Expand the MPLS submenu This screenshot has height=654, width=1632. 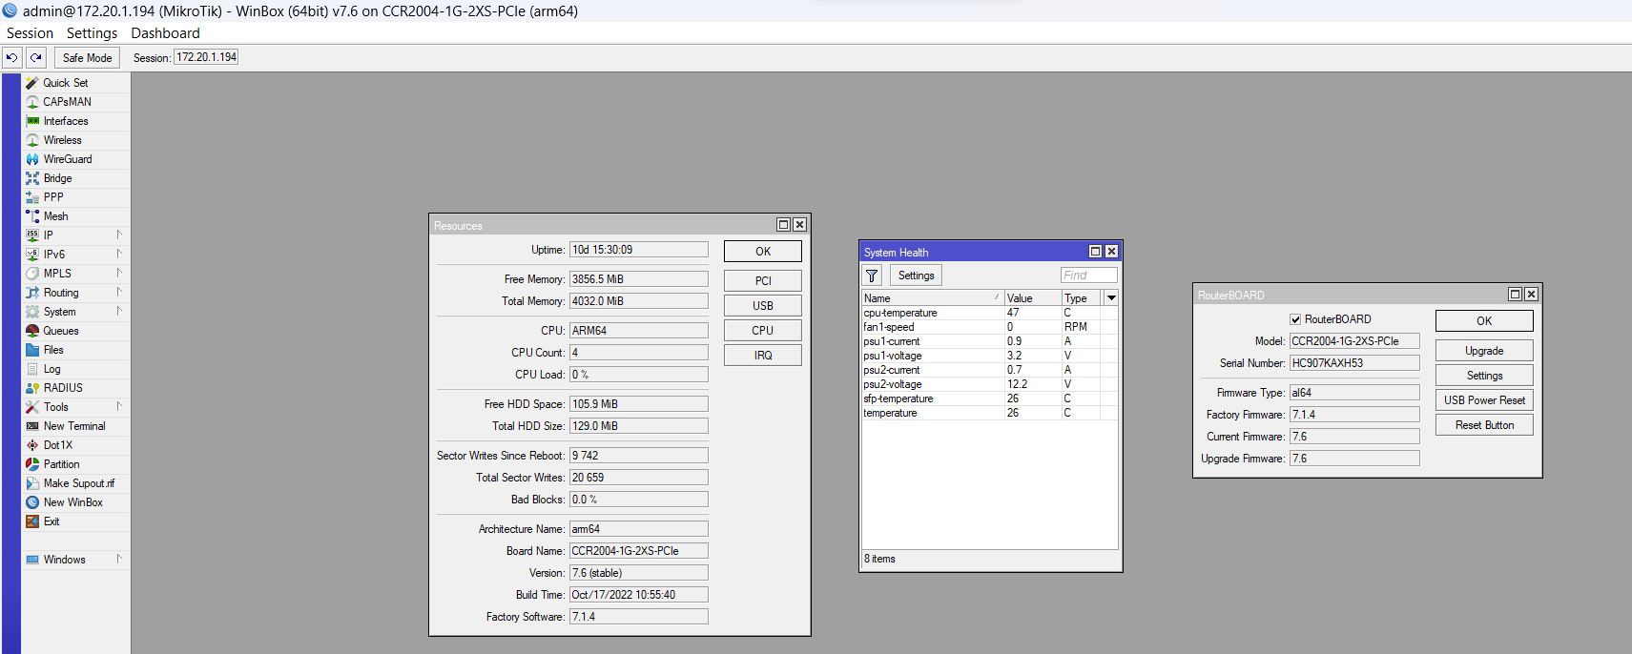pos(119,273)
